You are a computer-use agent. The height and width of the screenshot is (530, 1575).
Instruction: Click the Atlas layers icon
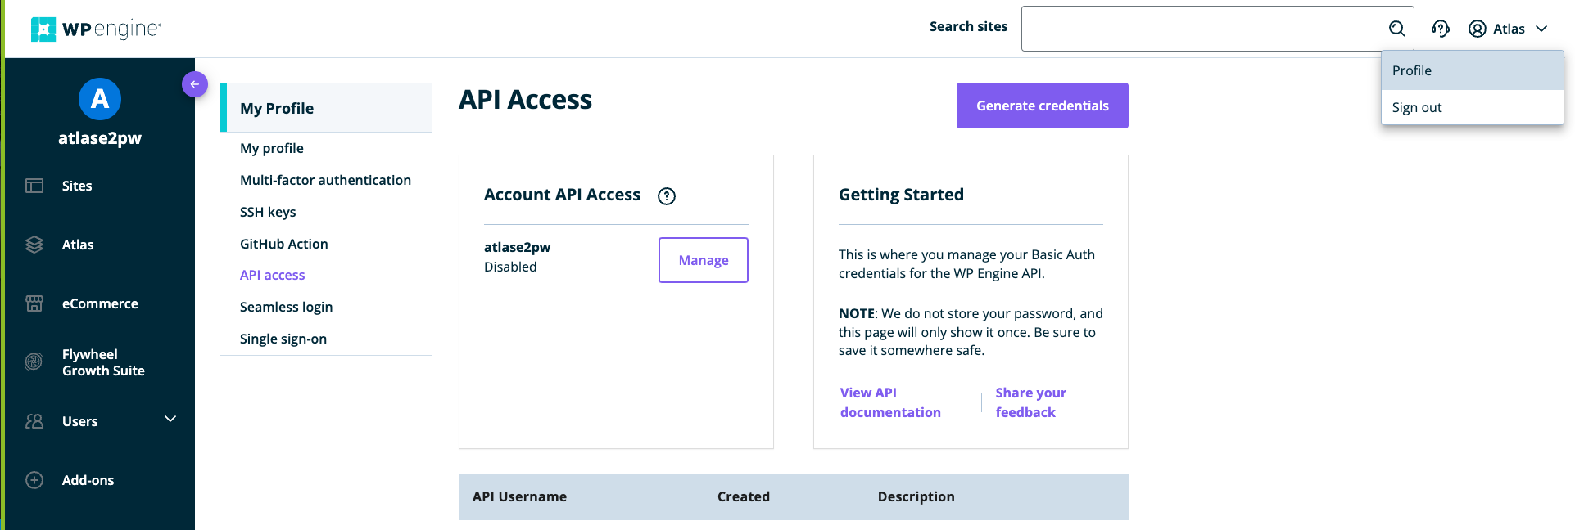pos(34,245)
